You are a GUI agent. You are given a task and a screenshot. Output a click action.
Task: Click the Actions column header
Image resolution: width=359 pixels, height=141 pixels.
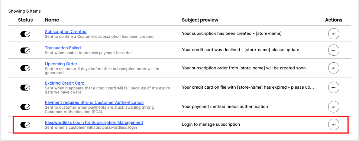click(x=334, y=20)
